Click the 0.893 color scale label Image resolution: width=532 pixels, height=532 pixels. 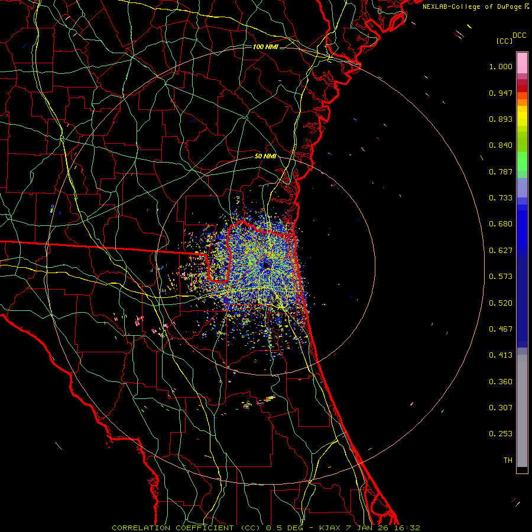pos(501,119)
